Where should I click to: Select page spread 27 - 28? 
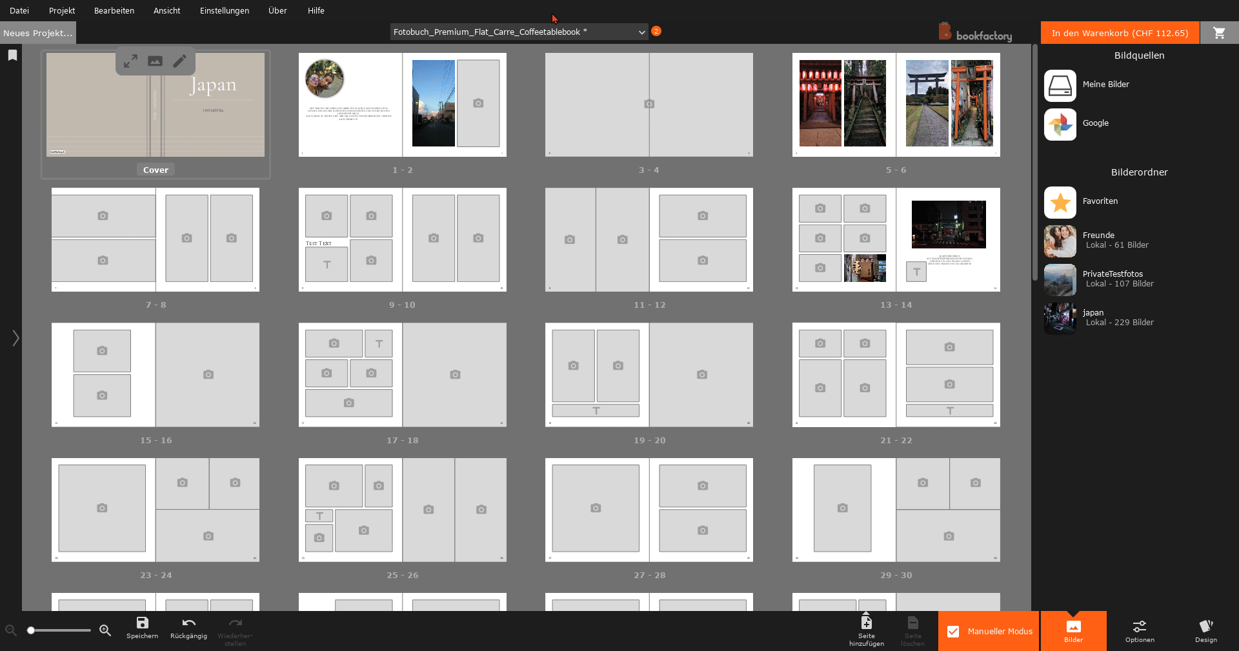(x=649, y=510)
